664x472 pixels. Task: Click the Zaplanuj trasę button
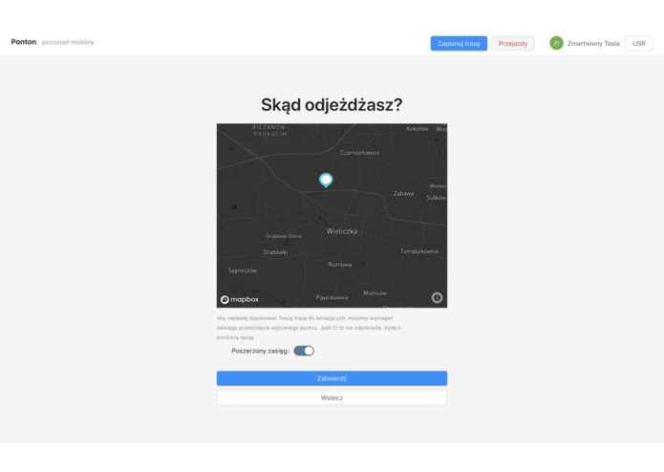pos(459,43)
